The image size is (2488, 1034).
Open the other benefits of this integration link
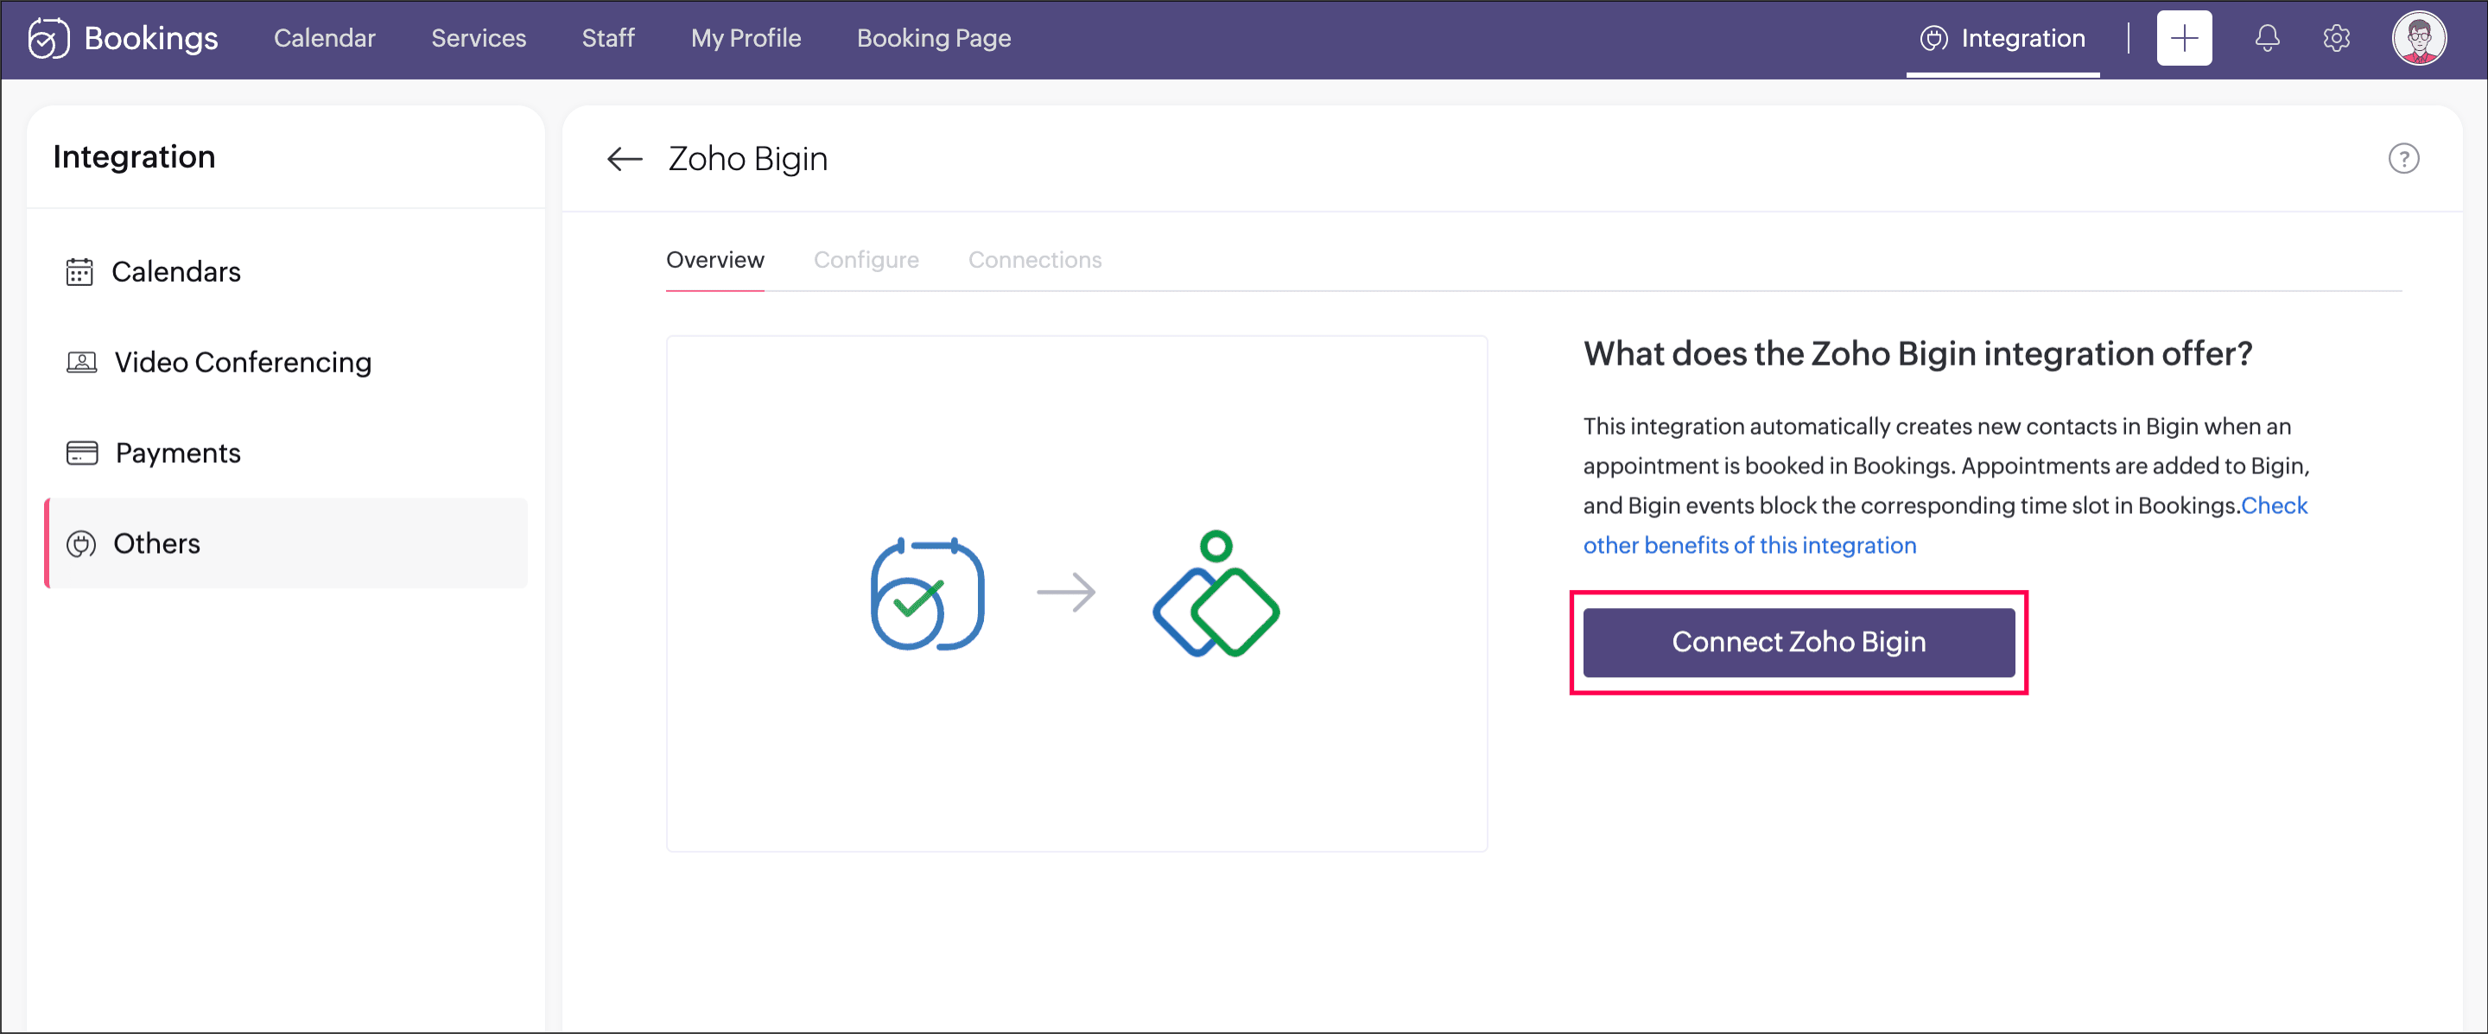1749,545
